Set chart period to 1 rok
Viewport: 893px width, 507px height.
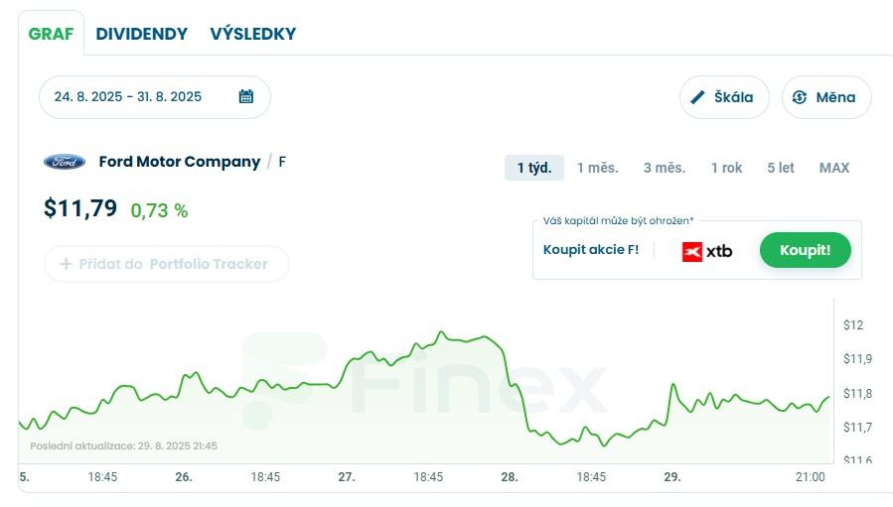coord(726,168)
